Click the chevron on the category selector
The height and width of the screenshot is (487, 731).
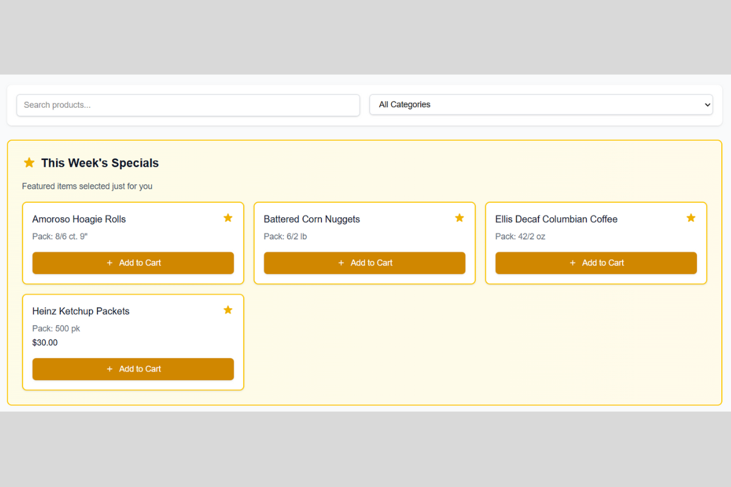coord(708,105)
